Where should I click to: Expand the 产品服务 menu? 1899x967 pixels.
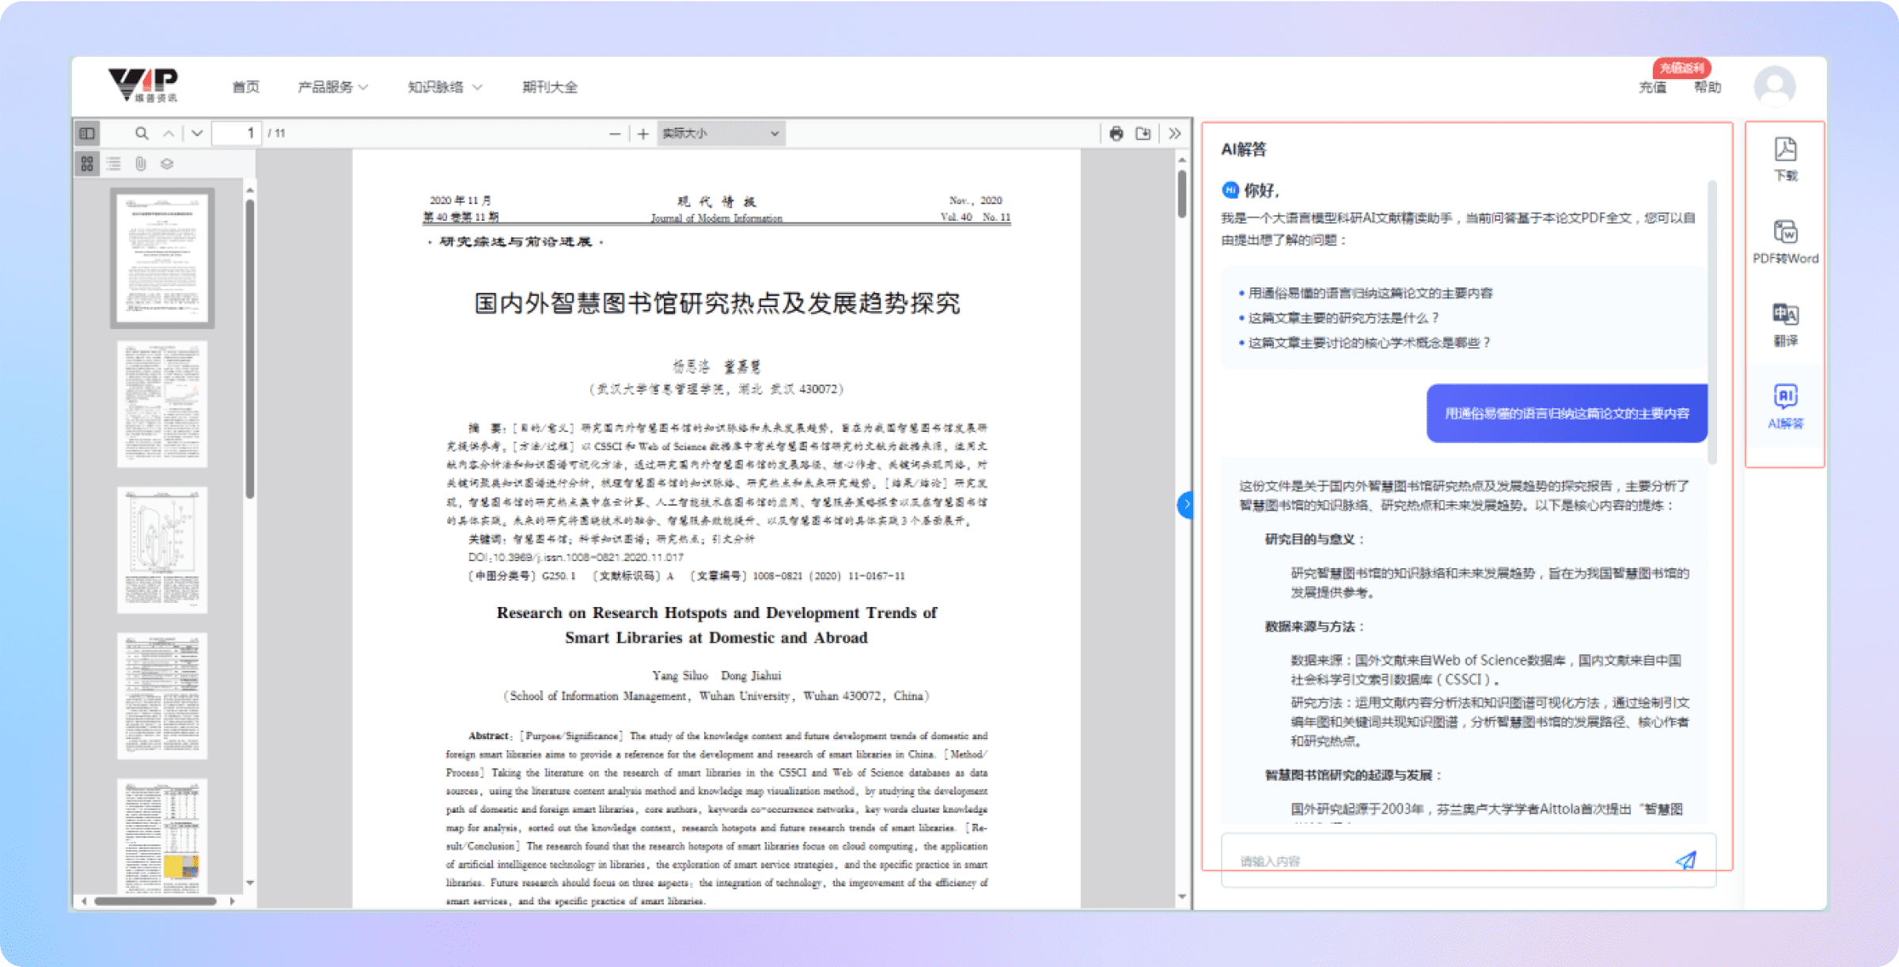(332, 87)
